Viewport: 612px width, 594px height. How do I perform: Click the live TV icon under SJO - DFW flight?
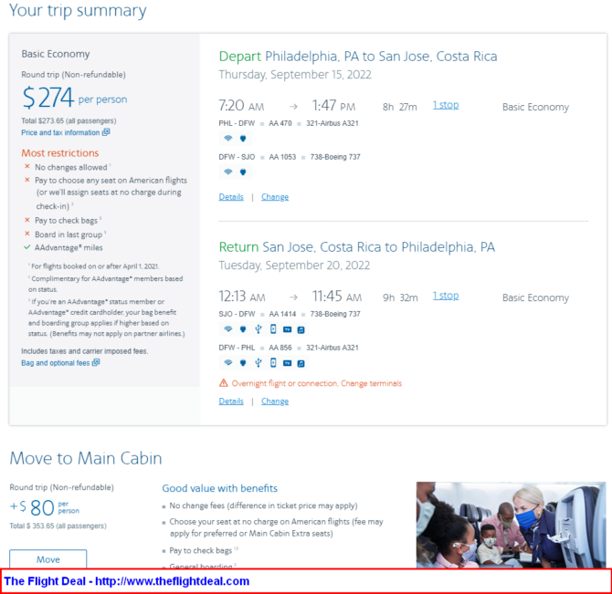click(287, 329)
